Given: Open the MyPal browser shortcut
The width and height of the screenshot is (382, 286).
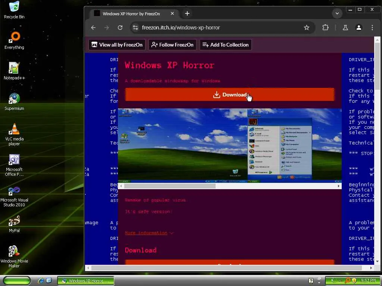Looking at the screenshot, I should point(14,224).
